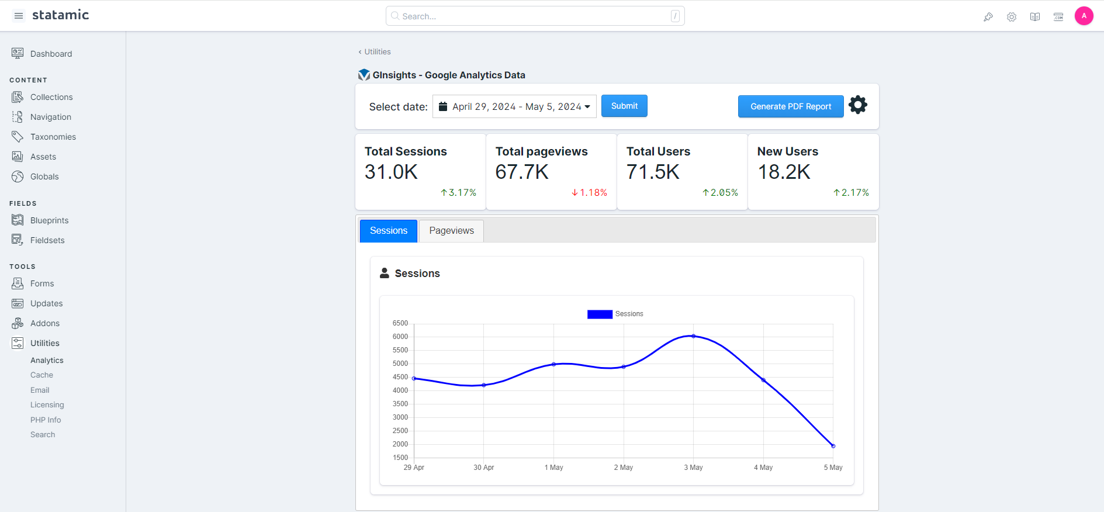Click the Utilities sidebar icon
The height and width of the screenshot is (512, 1104).
[18, 343]
